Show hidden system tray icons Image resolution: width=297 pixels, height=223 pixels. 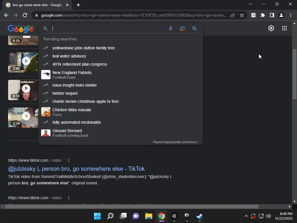click(246, 216)
